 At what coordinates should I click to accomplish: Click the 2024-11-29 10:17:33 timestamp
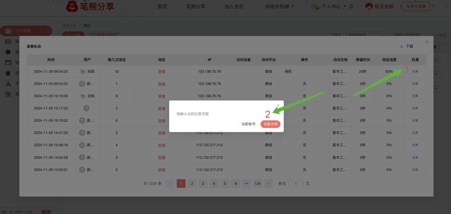(51, 109)
